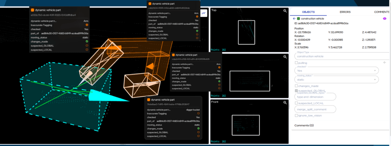
Task: Click the orange icon of the 76de8ae0 digger bucket card
Action: [x=149, y=99]
